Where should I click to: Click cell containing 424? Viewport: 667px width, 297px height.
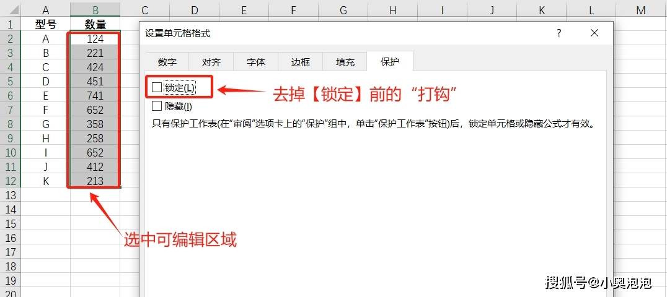coord(95,67)
